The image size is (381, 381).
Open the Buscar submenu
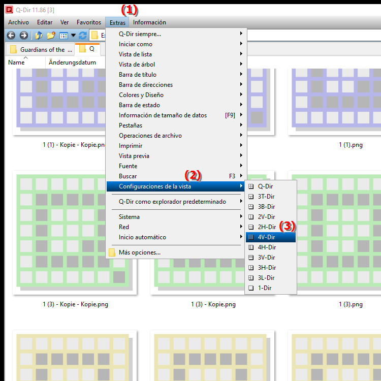tap(176, 176)
